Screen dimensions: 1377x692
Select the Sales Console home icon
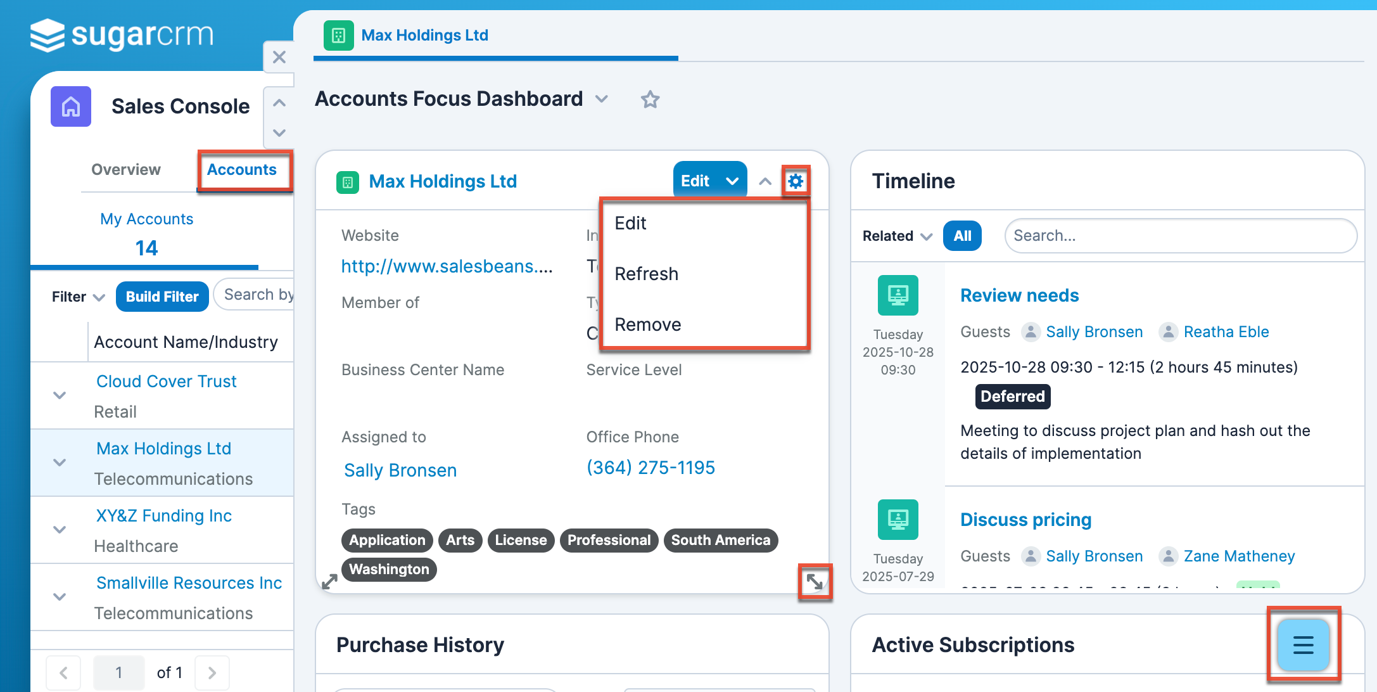pyautogui.click(x=70, y=106)
